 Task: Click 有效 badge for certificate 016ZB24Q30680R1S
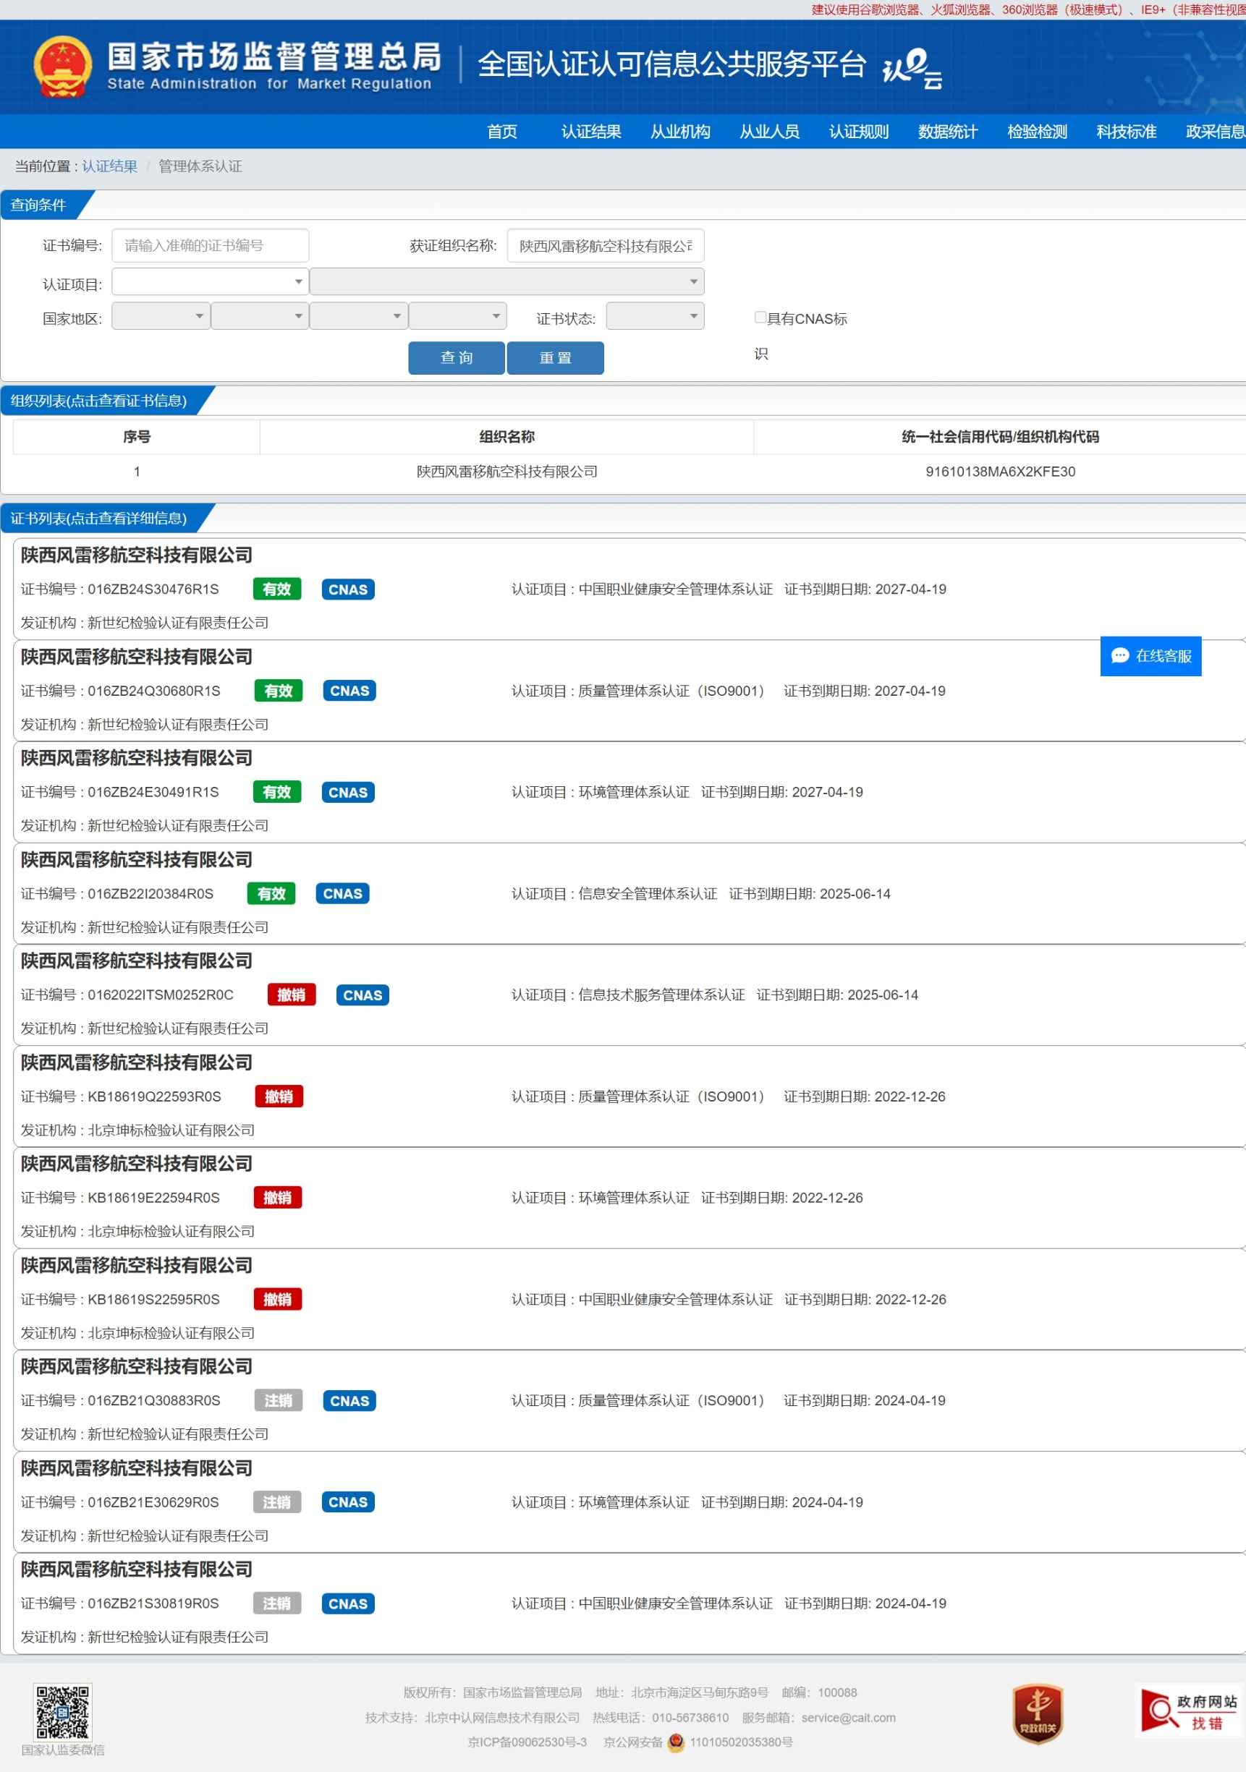coord(278,691)
